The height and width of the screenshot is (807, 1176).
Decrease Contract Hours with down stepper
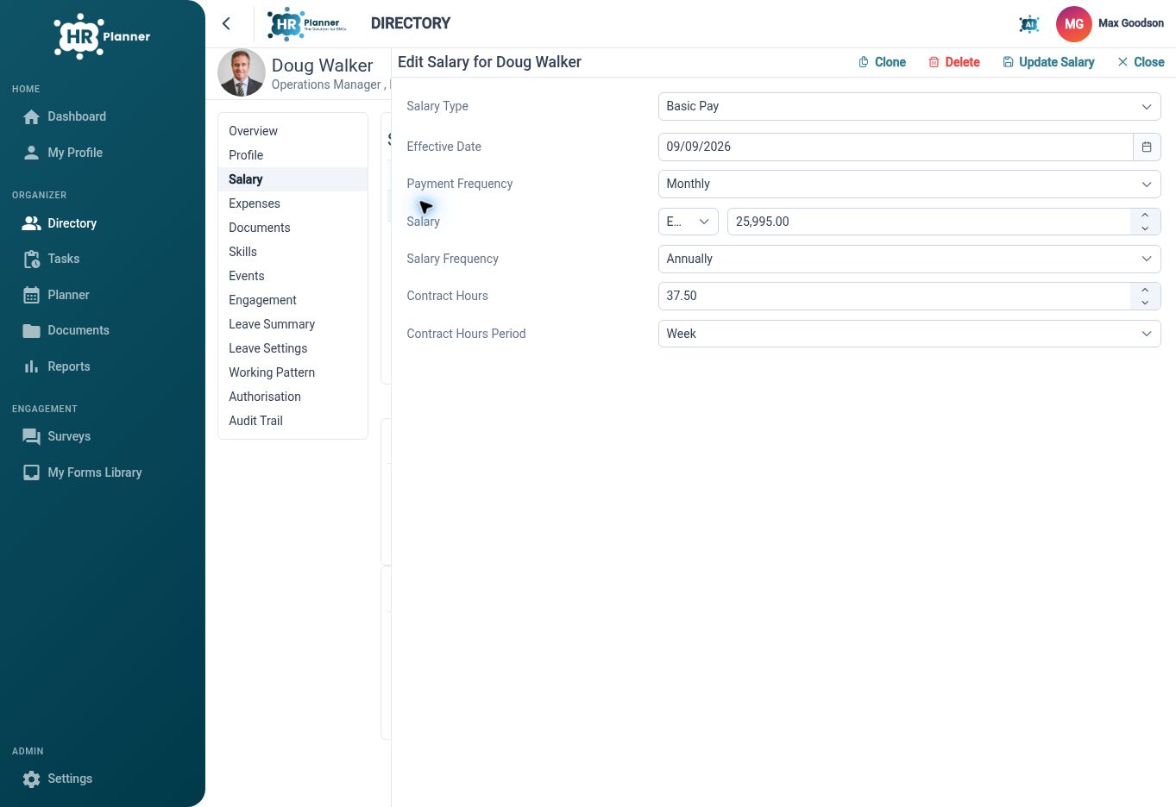coord(1145,303)
